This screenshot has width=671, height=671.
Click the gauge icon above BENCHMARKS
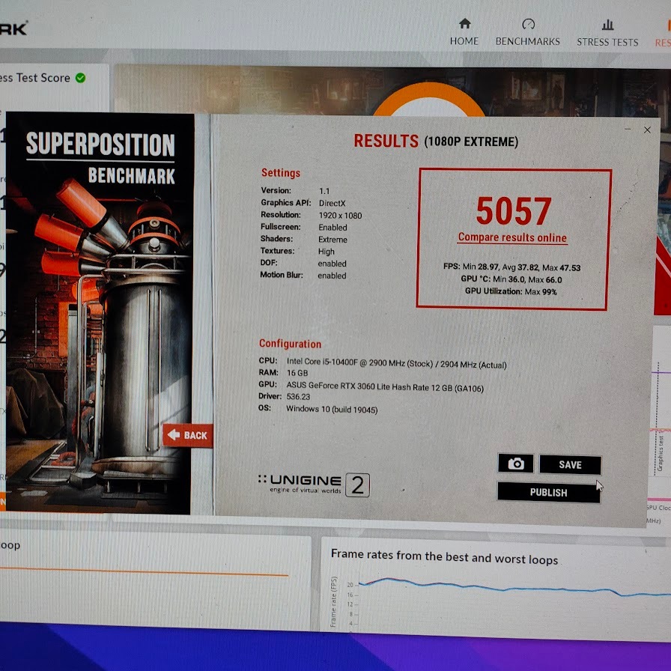tap(529, 24)
